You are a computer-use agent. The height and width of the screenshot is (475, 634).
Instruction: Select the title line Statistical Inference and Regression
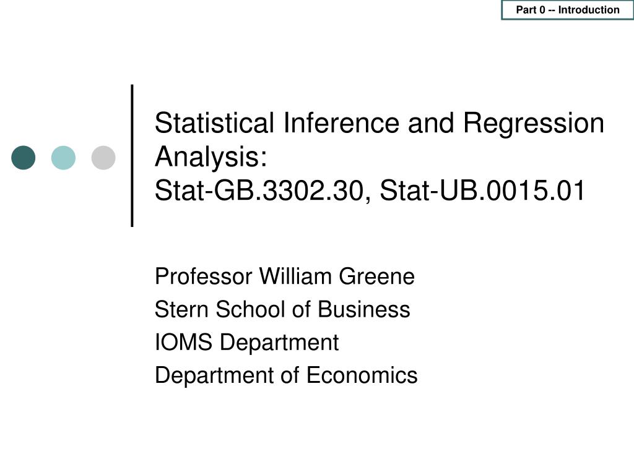(380, 123)
